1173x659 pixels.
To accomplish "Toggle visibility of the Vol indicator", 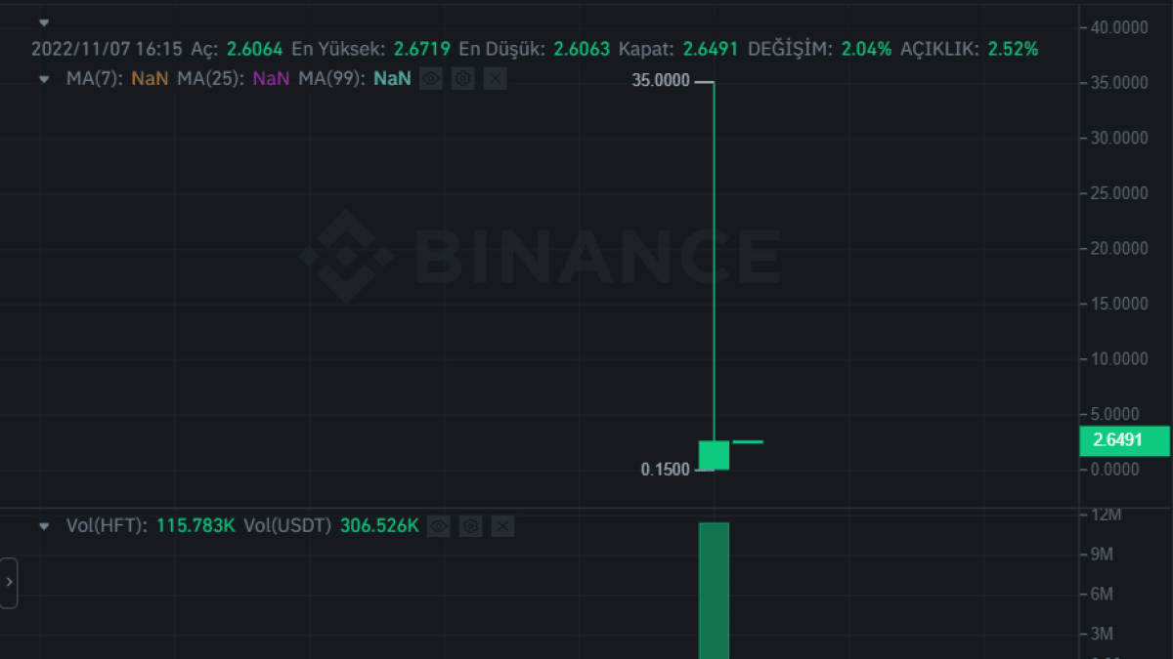I will click(x=439, y=526).
